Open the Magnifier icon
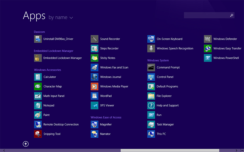The width and height of the screenshot is (244, 152). (x=94, y=125)
